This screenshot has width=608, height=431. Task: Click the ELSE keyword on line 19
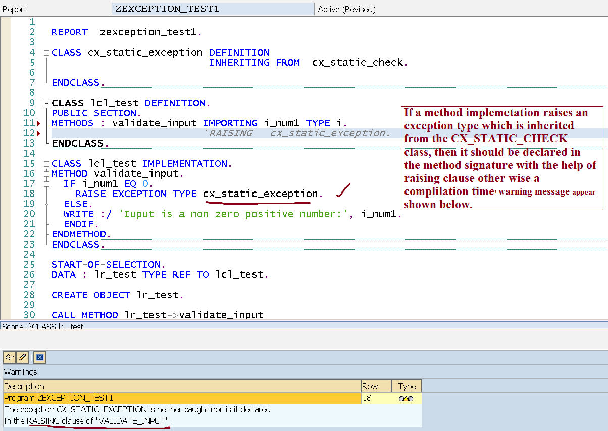pos(78,204)
